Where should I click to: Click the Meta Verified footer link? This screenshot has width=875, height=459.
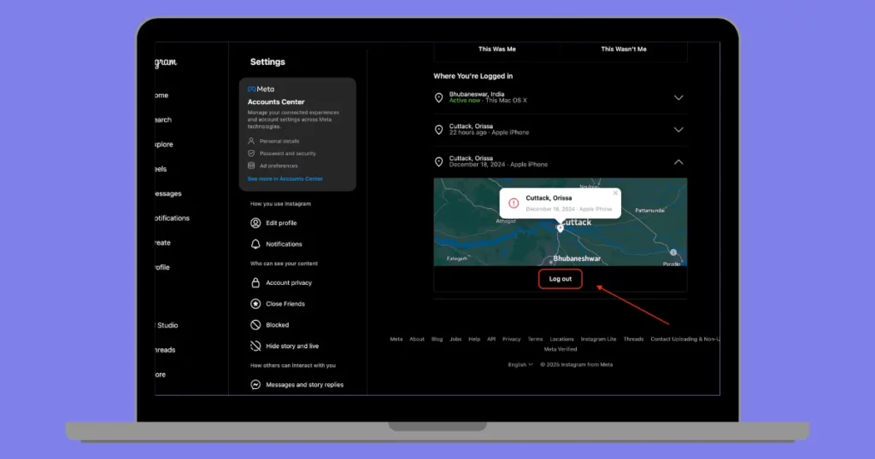coord(561,349)
